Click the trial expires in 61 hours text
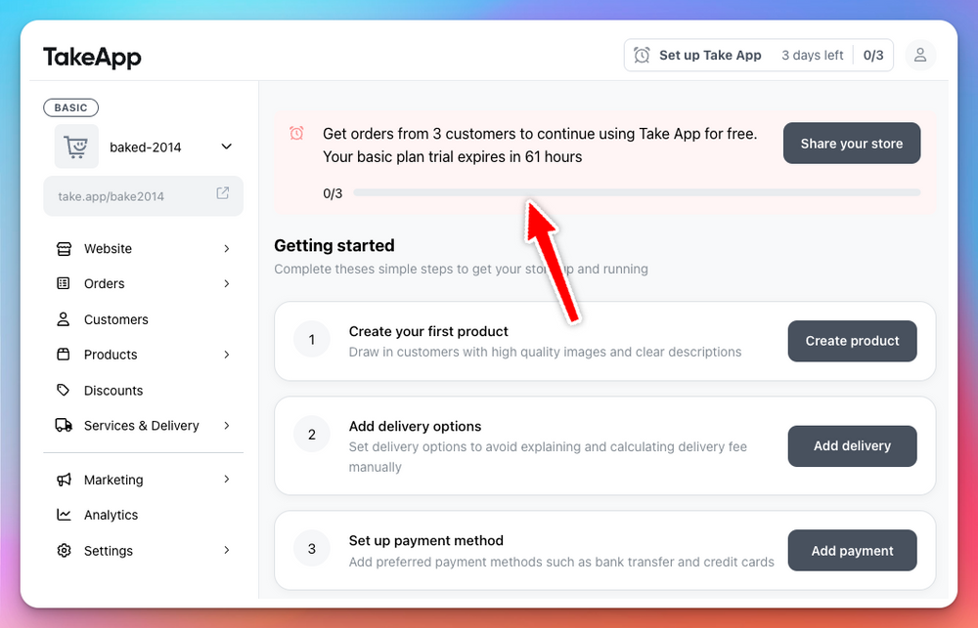This screenshot has height=628, width=978. (x=452, y=157)
